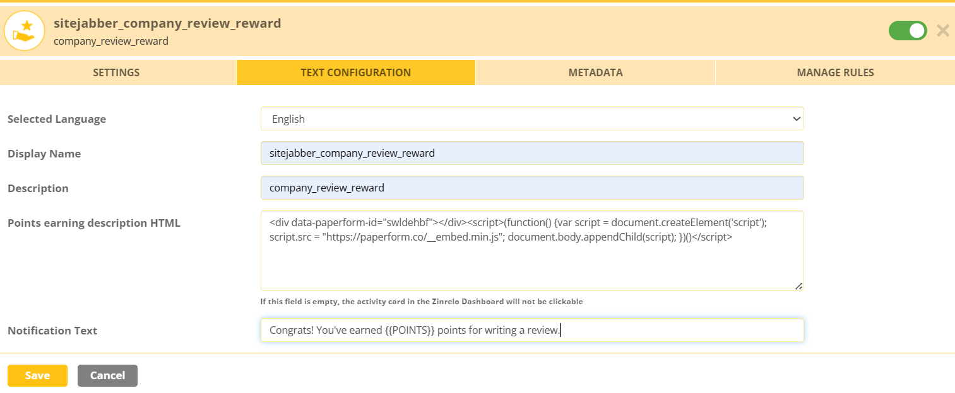Screen dimensions: 955x393
Task: Open the Text Configuration tab
Action: [356, 72]
